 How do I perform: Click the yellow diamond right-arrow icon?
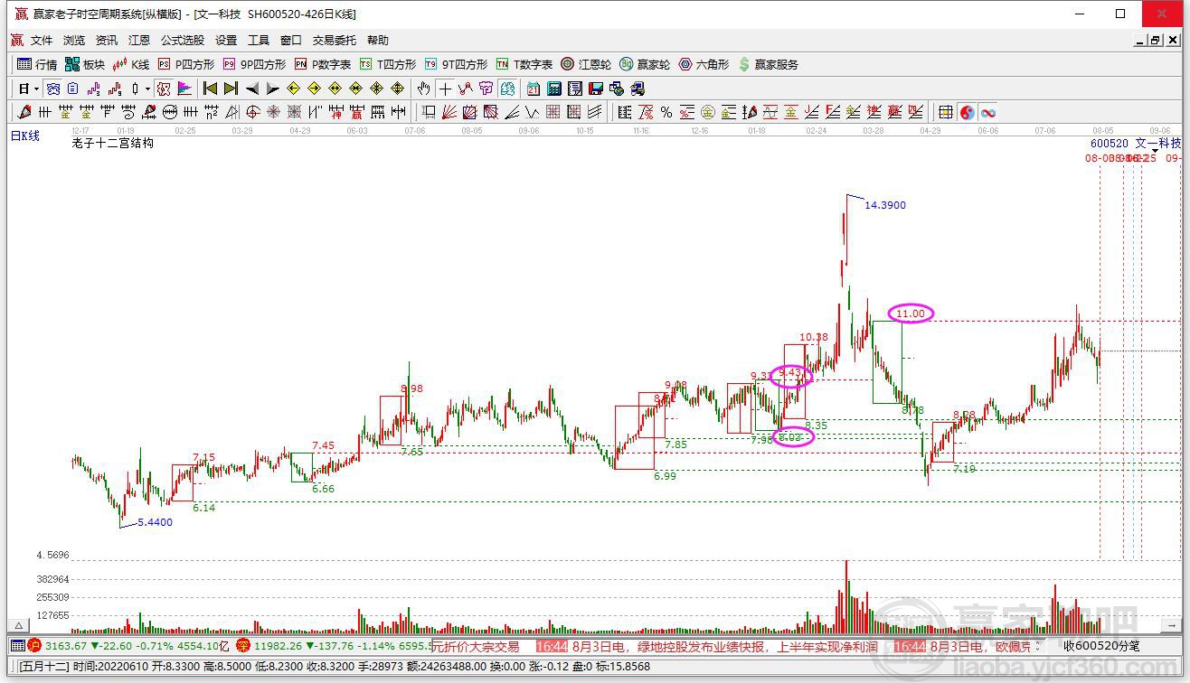(x=315, y=89)
